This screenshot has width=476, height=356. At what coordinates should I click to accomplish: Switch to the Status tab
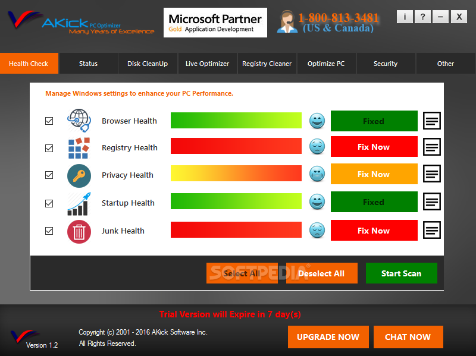point(88,64)
